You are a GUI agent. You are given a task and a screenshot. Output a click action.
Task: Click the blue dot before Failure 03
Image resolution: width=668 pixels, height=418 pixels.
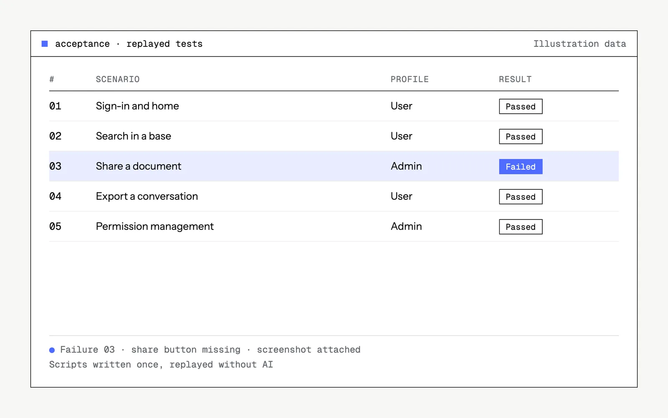(x=52, y=350)
